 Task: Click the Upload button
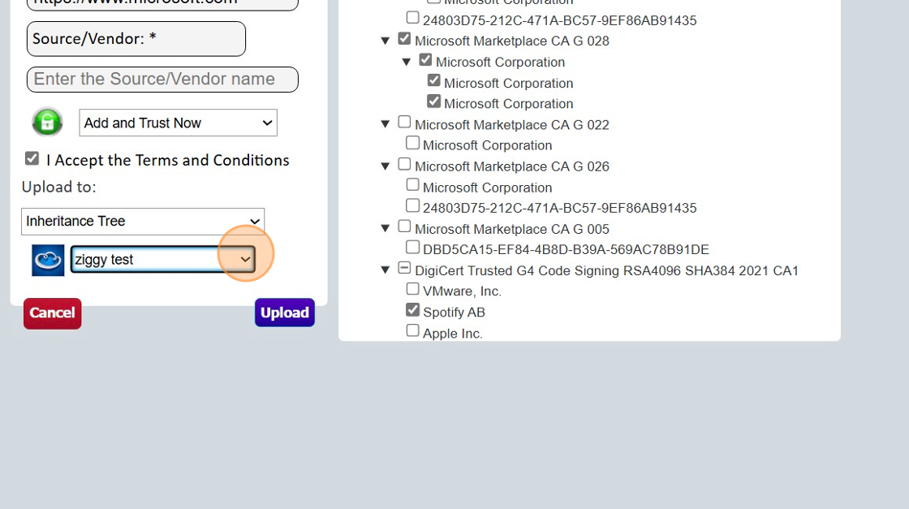(284, 312)
